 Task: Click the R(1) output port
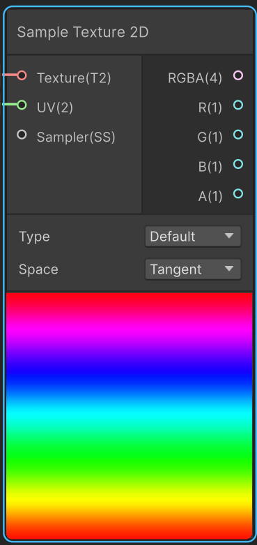238,105
